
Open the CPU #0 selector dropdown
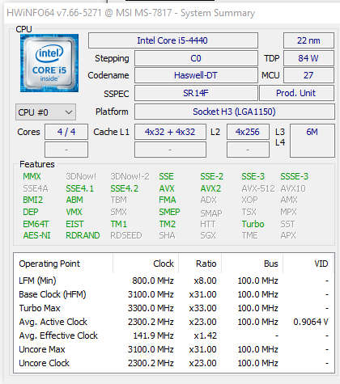pos(45,112)
